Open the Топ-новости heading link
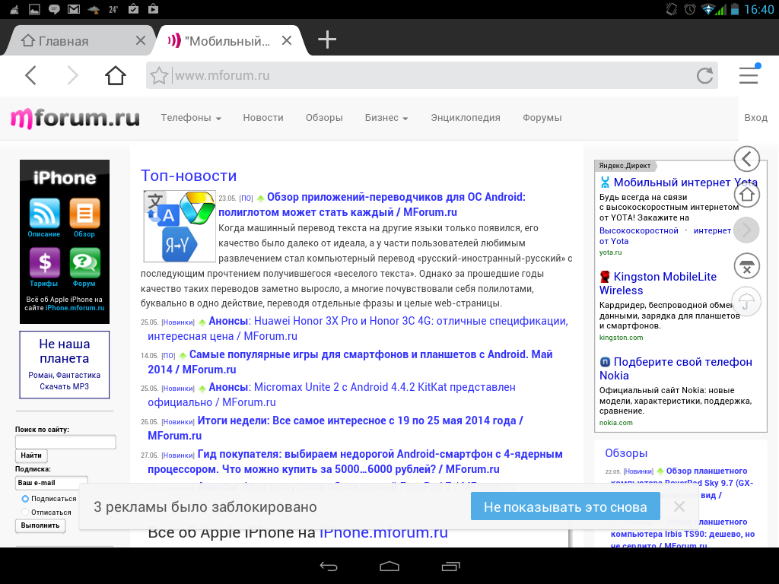Screen dimensions: 779x584 point(189,176)
